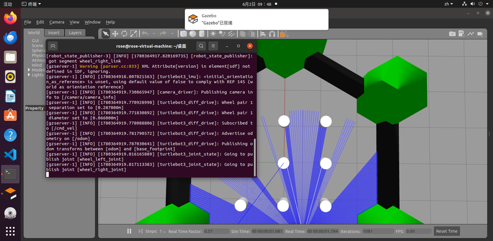Open Visual Studio Code from the dock
The height and width of the screenshot is (241, 493).
tap(10, 155)
